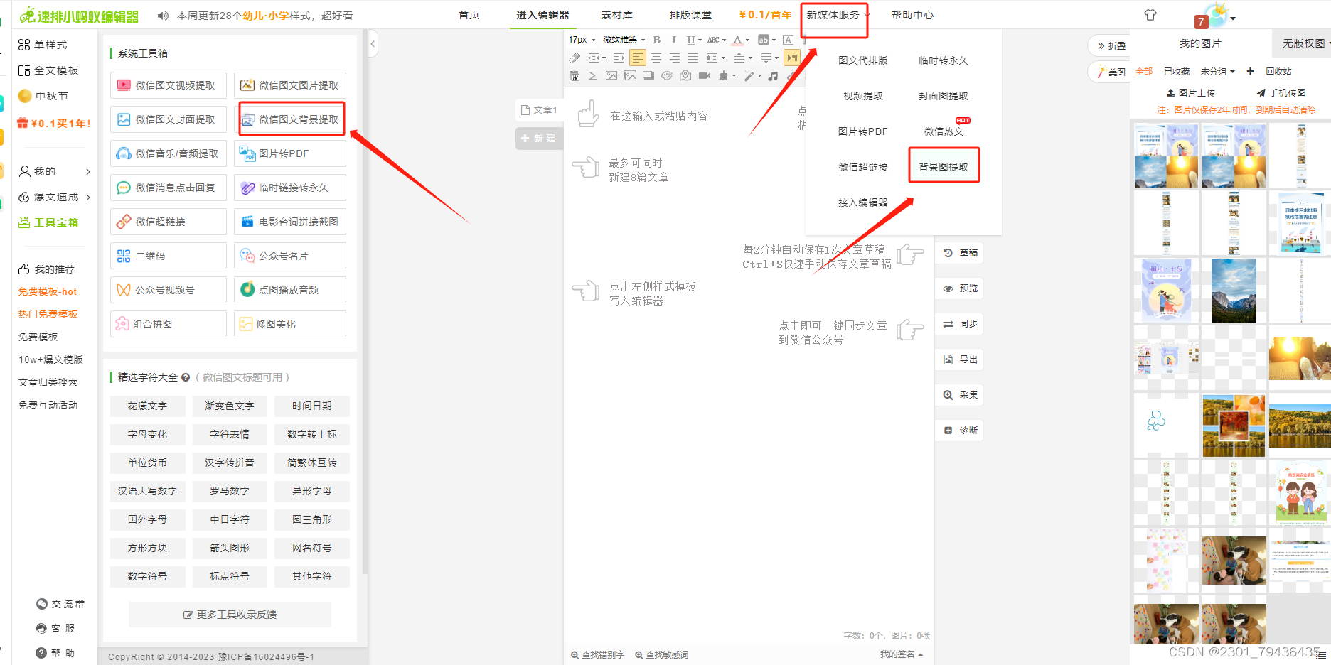Toggle bold formatting in editor toolbar
The width and height of the screenshot is (1331, 665).
657,40
